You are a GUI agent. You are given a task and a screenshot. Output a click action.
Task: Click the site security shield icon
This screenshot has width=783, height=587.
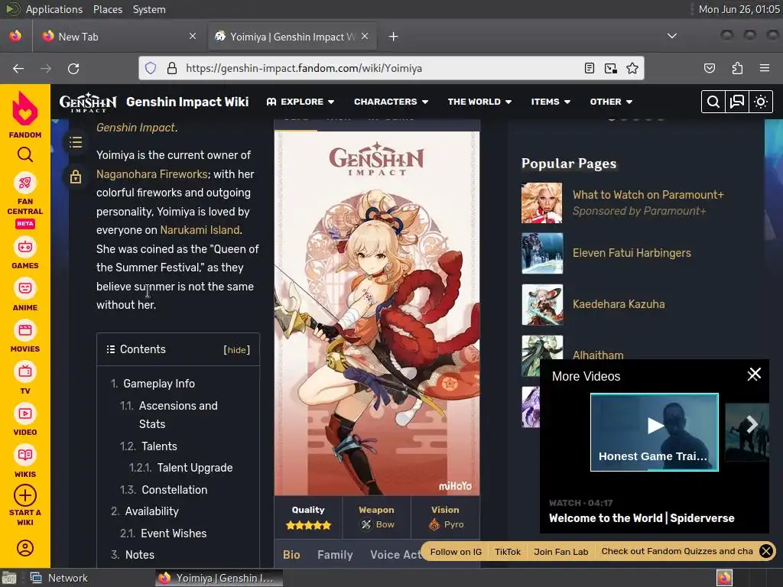(151, 68)
